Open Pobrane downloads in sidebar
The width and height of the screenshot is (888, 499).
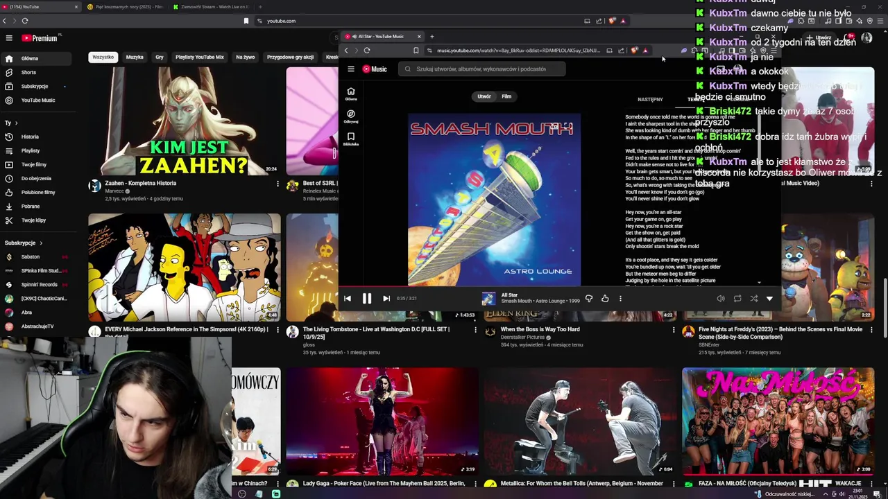36,206
